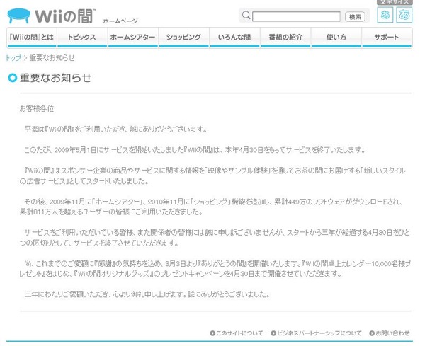
Task: Go to the ホームシアター tab
Action: coord(133,38)
